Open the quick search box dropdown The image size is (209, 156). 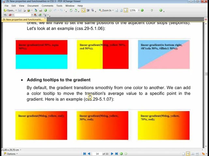tap(32, 15)
